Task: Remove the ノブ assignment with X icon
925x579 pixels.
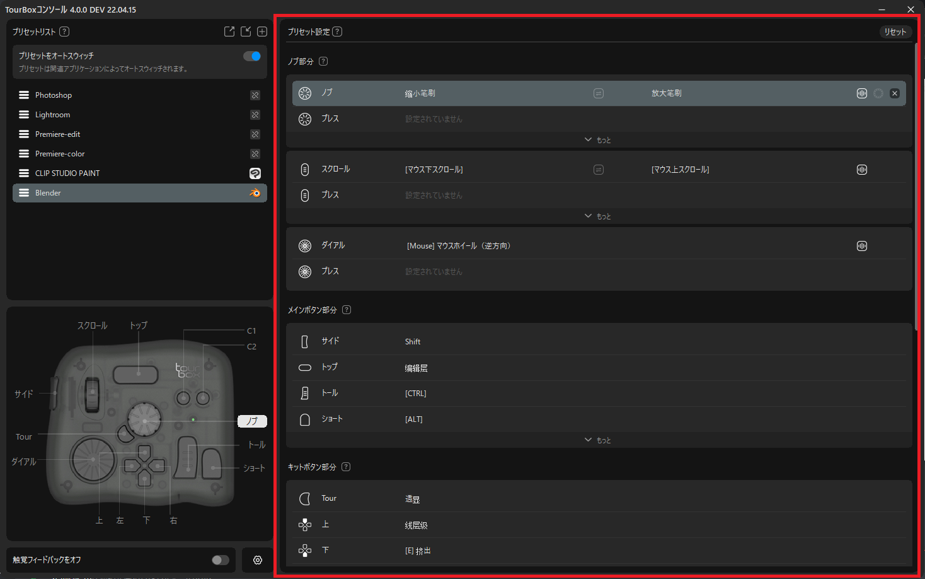Action: [x=895, y=93]
